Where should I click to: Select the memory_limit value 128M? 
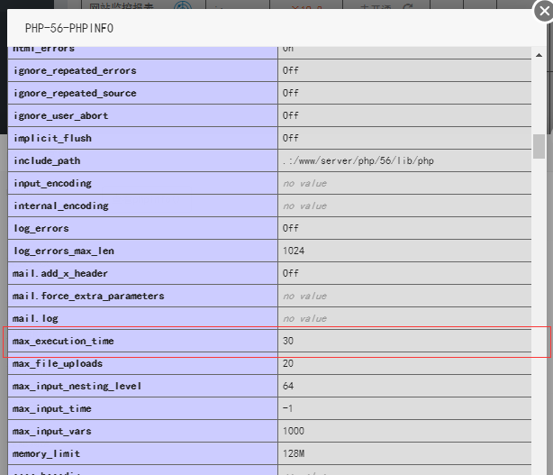click(x=294, y=454)
